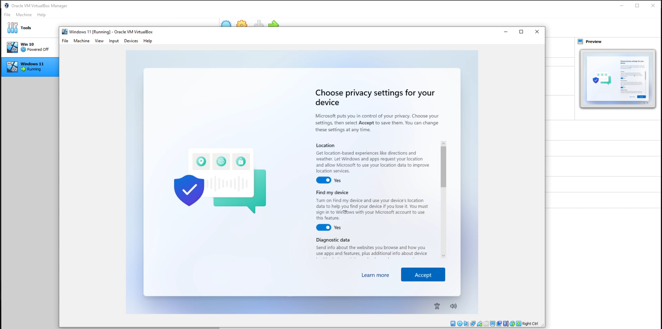The width and height of the screenshot is (662, 329).
Task: Click the Preview thumbnail in VirtualBox Manager
Action: pyautogui.click(x=617, y=79)
